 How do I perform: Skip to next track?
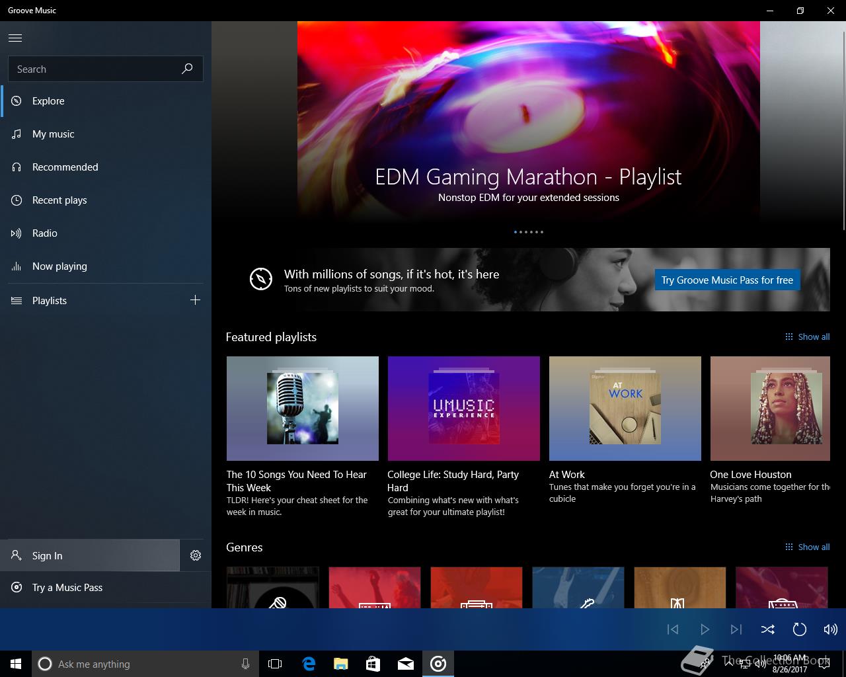coord(736,629)
